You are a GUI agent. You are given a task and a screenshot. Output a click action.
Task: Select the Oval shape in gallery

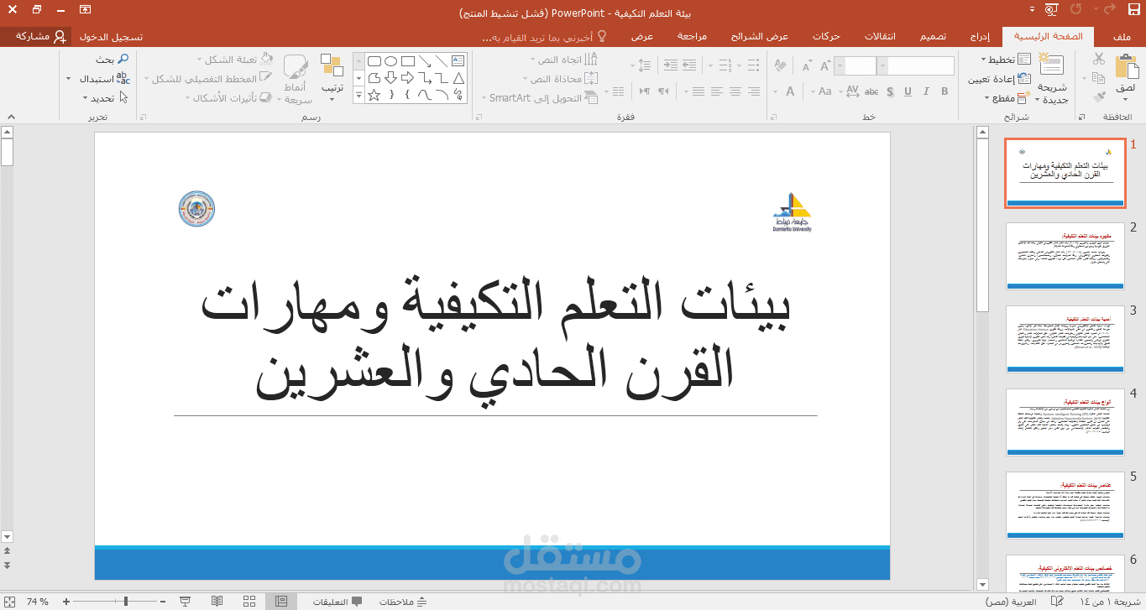(390, 60)
